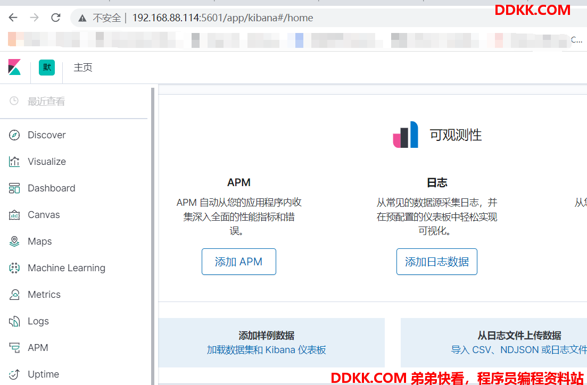The width and height of the screenshot is (587, 385).
Task: Click the Maps pin icon
Action: [14, 241]
